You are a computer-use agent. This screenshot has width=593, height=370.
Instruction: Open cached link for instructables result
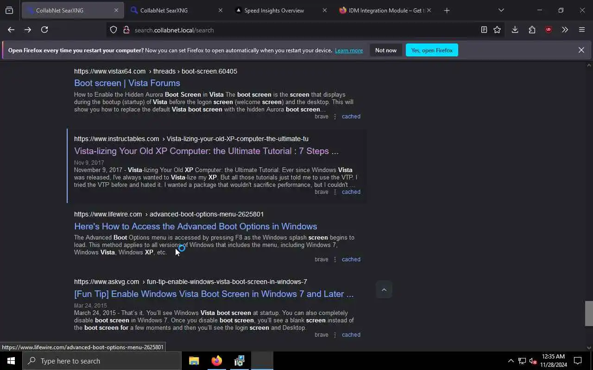351,192
